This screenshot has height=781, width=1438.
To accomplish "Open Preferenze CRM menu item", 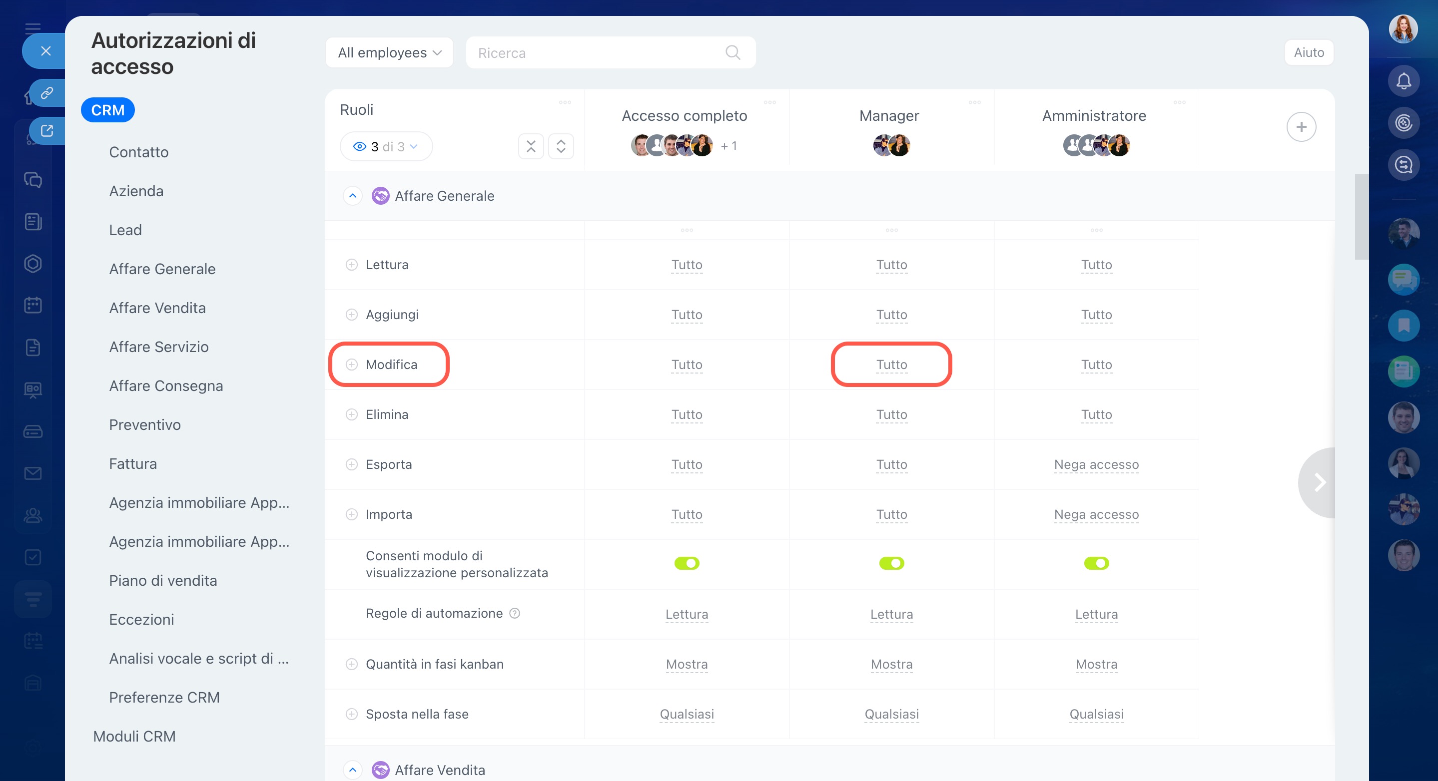I will (x=164, y=697).
